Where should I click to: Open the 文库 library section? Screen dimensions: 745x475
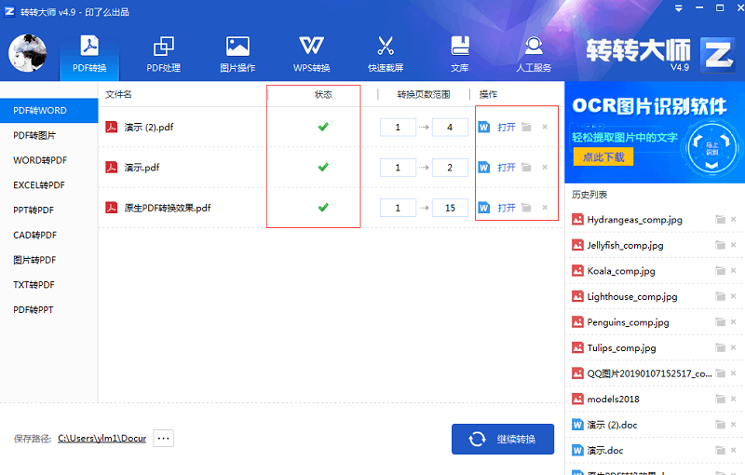click(x=459, y=54)
